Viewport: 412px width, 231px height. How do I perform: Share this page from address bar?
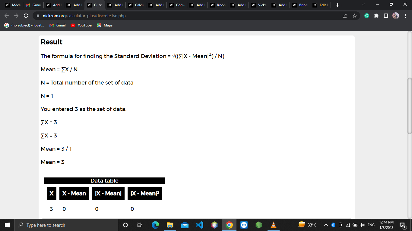pyautogui.click(x=345, y=16)
